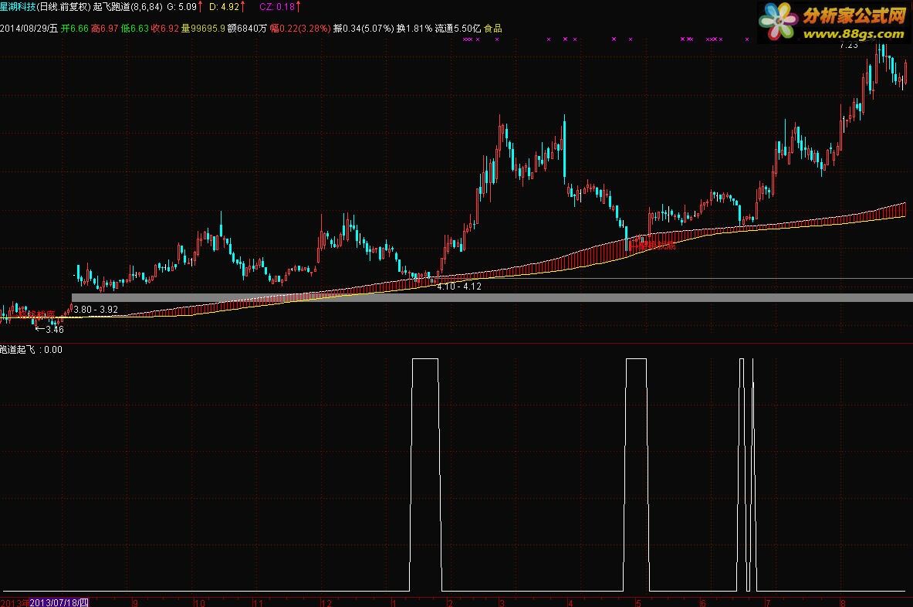Click the change value 幅0.22(3.28%)

300,28
